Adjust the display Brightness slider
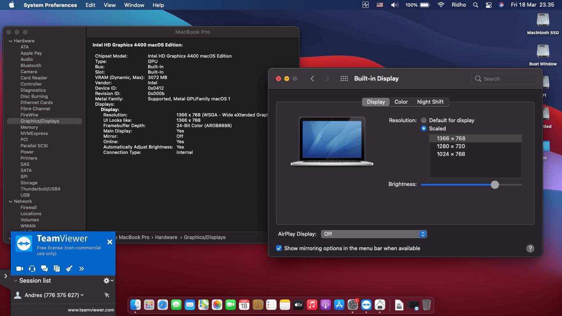This screenshot has height=316, width=562. (x=495, y=185)
